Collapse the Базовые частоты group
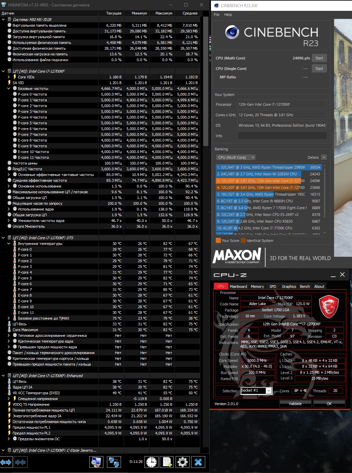This screenshot has height=473, width=352. coord(9,89)
